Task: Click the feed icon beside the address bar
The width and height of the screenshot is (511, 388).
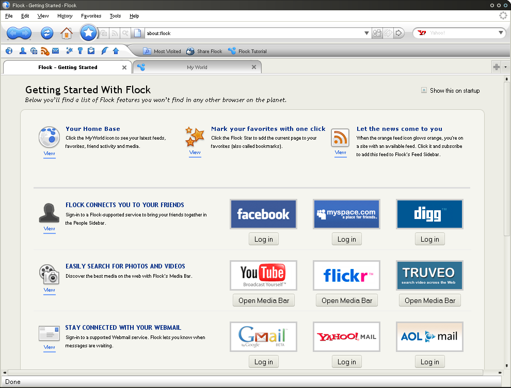Action: click(x=115, y=33)
